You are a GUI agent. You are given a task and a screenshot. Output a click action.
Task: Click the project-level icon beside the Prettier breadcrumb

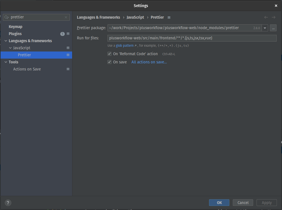[x=169, y=18]
